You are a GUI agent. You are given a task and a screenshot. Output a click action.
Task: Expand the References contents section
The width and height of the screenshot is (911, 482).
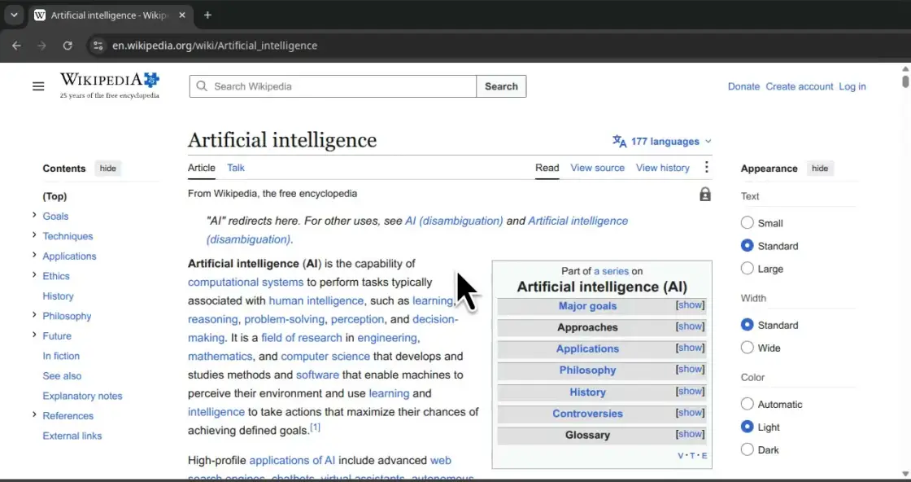pos(34,415)
